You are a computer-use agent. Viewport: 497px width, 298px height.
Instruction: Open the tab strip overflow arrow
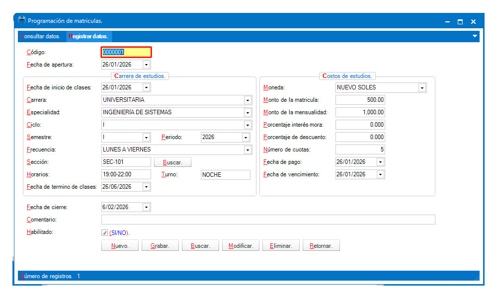475,36
